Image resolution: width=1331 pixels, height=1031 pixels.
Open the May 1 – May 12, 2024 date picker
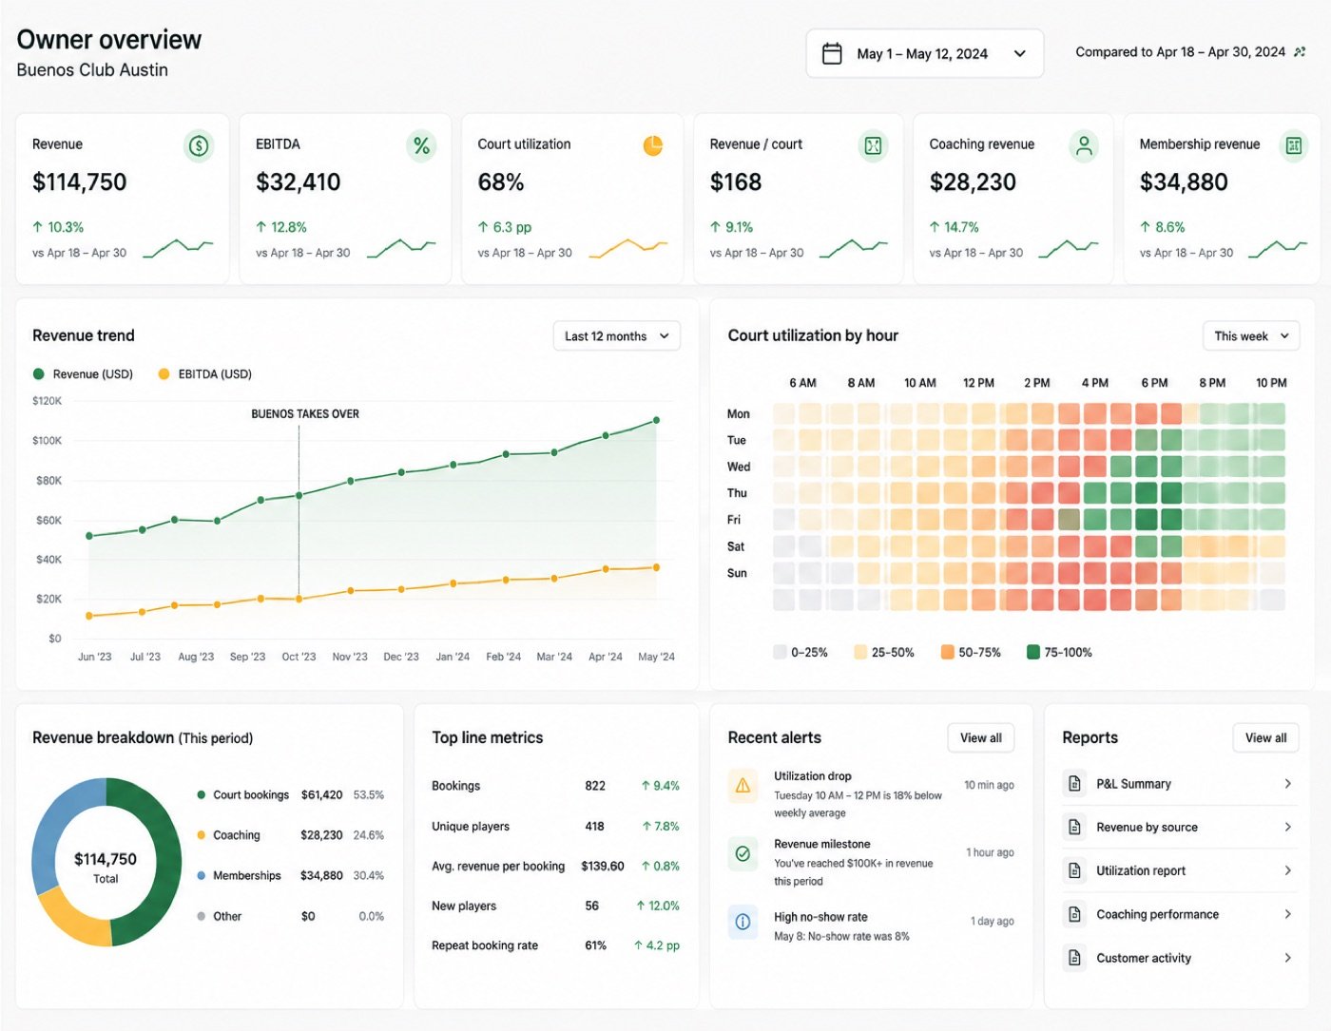[x=924, y=53]
